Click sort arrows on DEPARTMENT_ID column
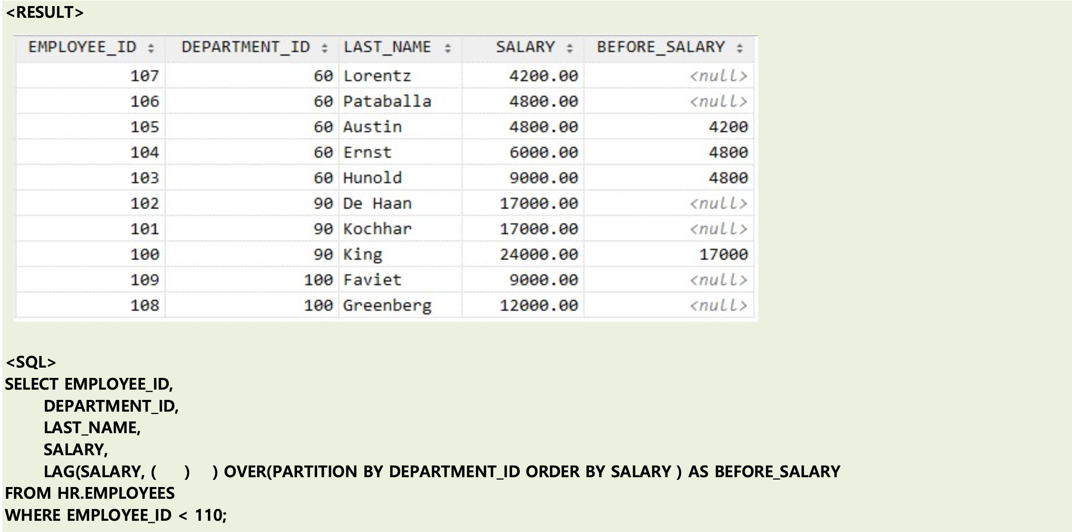Viewport: 1072px width, 532px height. point(325,48)
